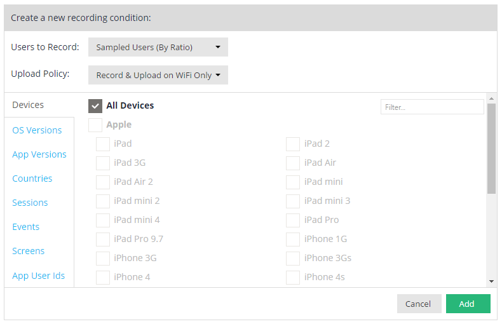
Task: Tick the iPhone 3G checkbox
Action: click(x=102, y=259)
